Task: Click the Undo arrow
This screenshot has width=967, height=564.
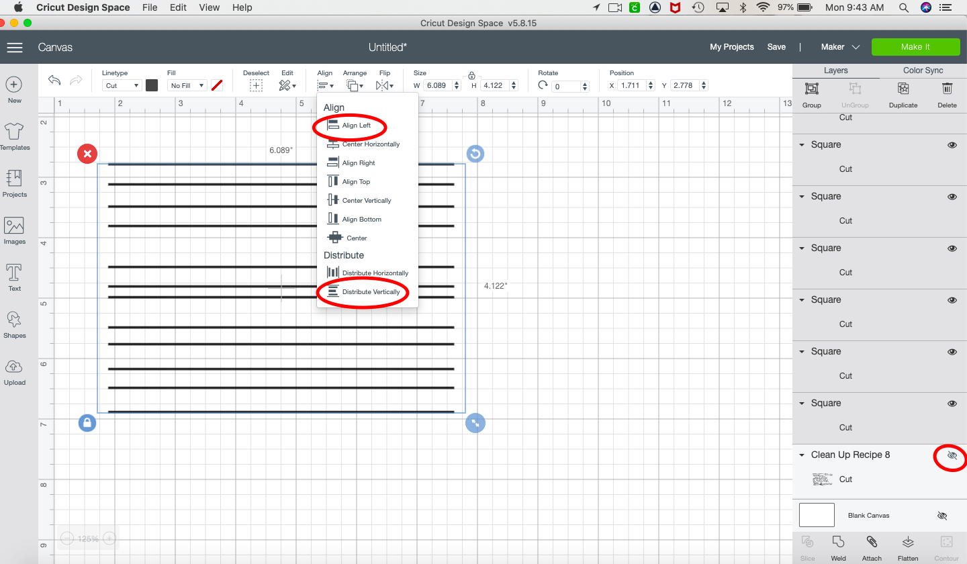Action: click(x=54, y=81)
